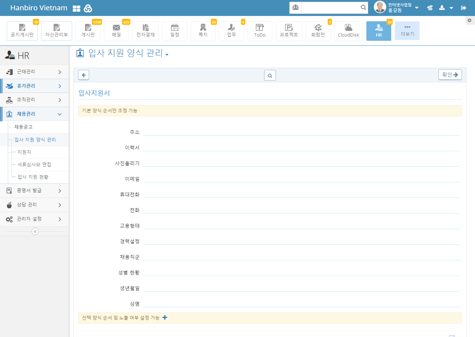The width and height of the screenshot is (475, 337).
Task: Show more modules via 더보기
Action: tap(407, 31)
